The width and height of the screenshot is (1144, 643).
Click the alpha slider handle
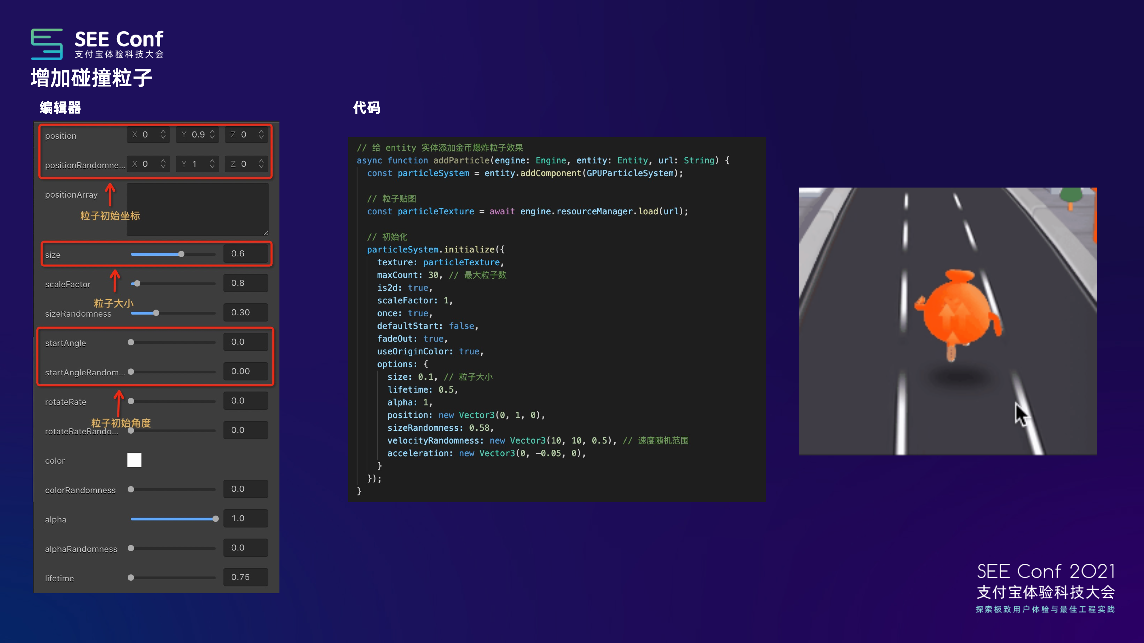coord(215,519)
